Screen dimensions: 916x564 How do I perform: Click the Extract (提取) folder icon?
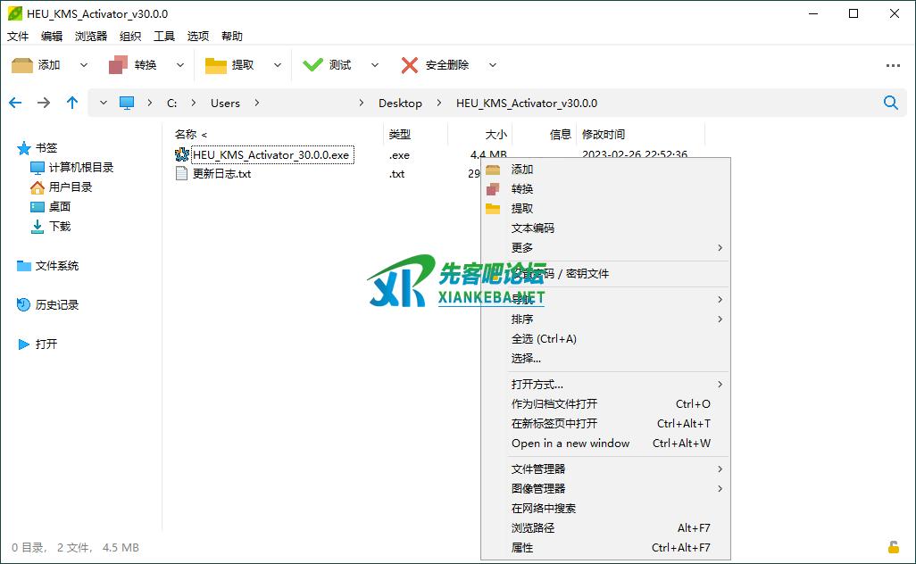click(x=216, y=65)
